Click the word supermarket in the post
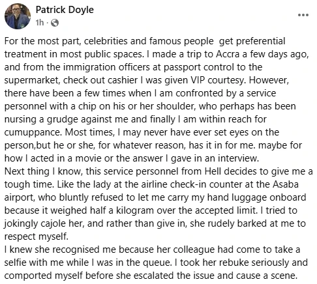Screen dimensions: 317x284 32,81
